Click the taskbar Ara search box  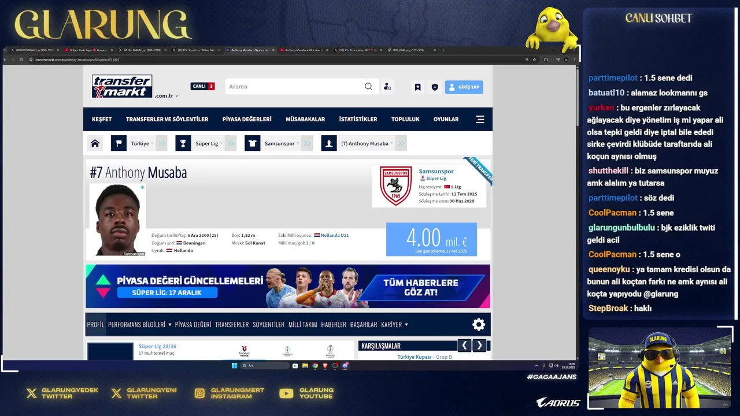264,365
